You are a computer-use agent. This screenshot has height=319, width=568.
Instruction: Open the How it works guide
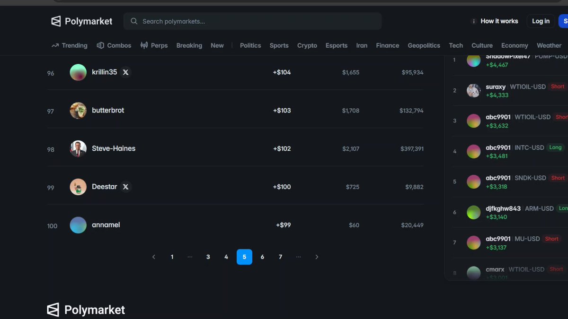point(495,21)
